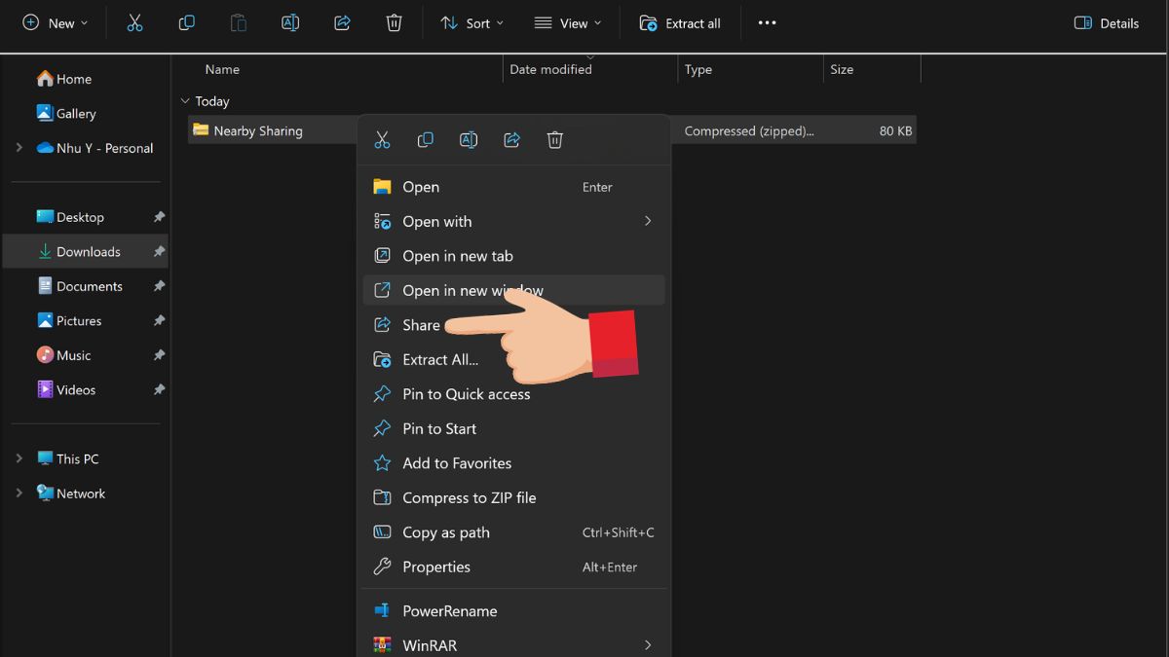This screenshot has width=1169, height=657.
Task: Open the Sort dropdown
Action: 471,22
